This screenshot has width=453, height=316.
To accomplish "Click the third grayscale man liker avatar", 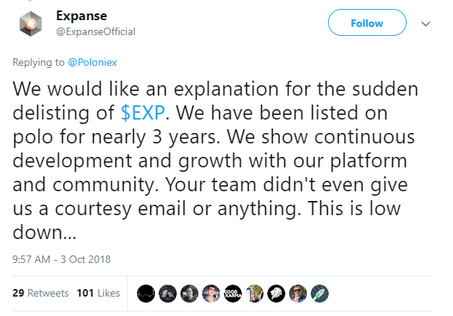I will click(x=189, y=294).
